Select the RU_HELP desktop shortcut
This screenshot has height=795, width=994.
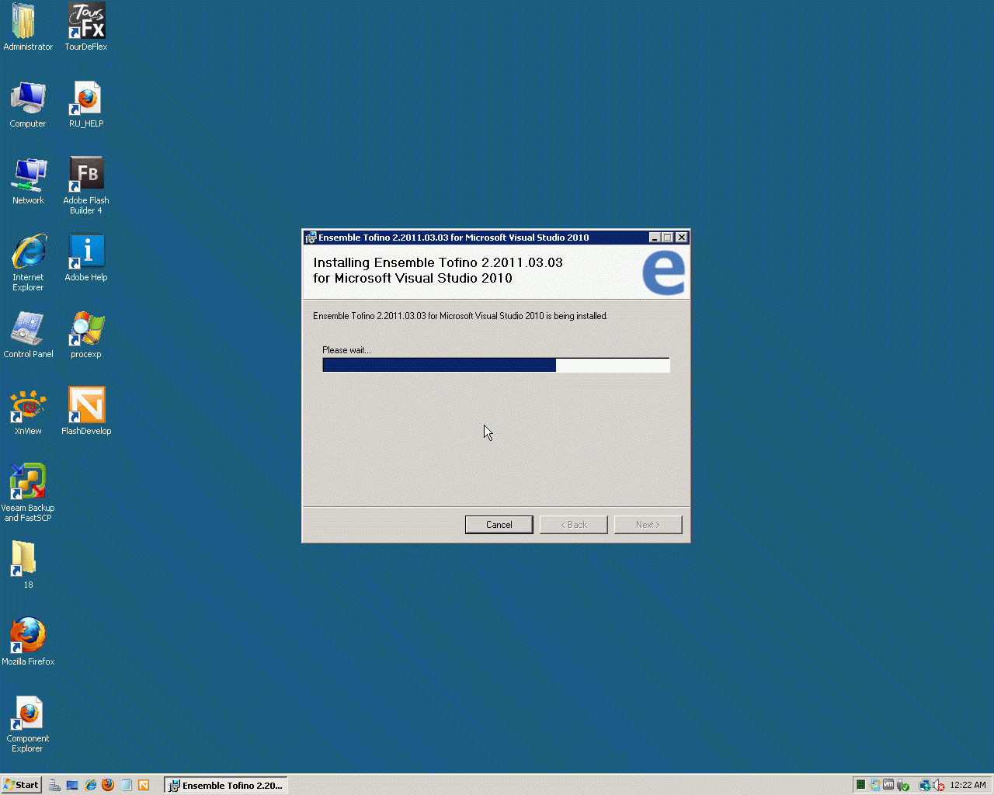[86, 104]
